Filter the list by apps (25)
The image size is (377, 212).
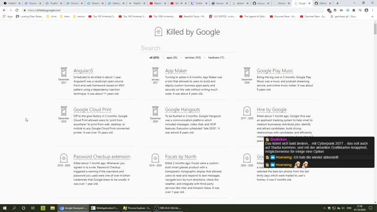[x=172, y=57]
